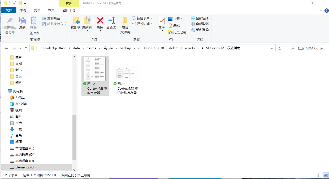Switch to the View (查看) tab
Image resolution: width=329 pixels, height=179 pixels.
(x=51, y=10)
